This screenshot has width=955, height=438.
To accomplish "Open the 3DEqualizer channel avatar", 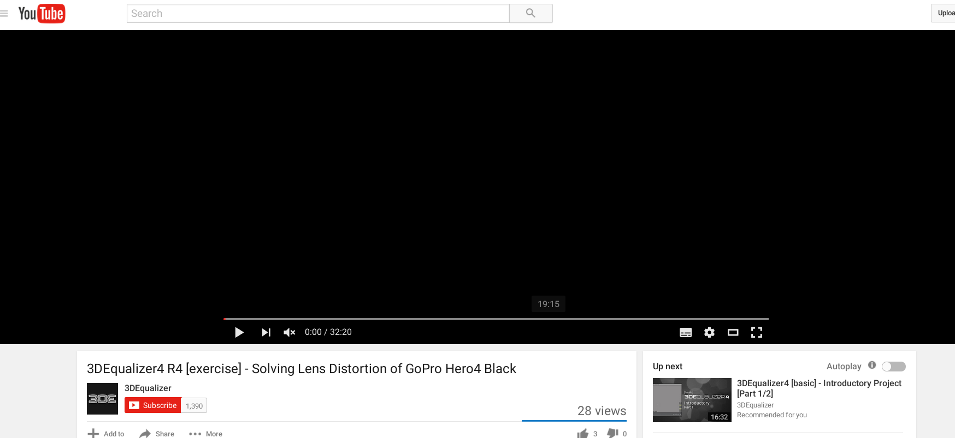I will pyautogui.click(x=102, y=399).
